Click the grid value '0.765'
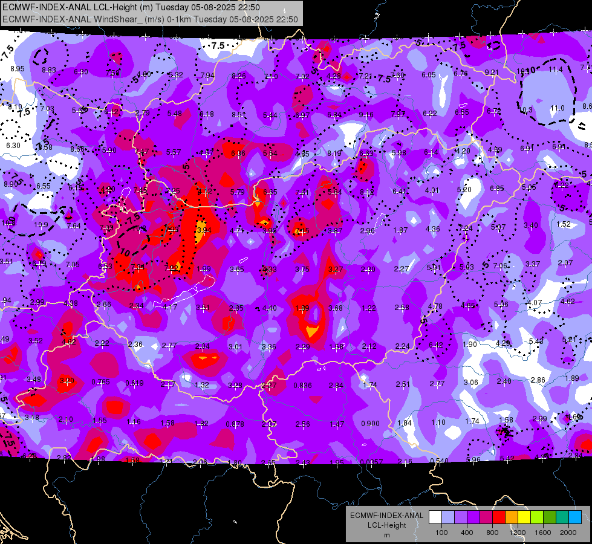This screenshot has height=544, width=592. tap(101, 382)
